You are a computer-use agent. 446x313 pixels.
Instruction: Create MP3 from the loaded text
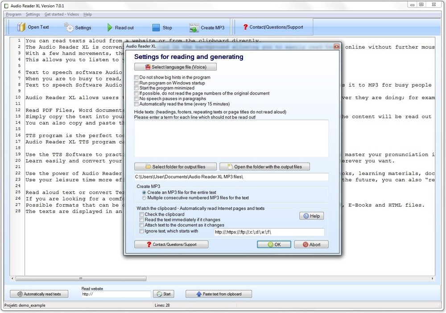(x=207, y=27)
